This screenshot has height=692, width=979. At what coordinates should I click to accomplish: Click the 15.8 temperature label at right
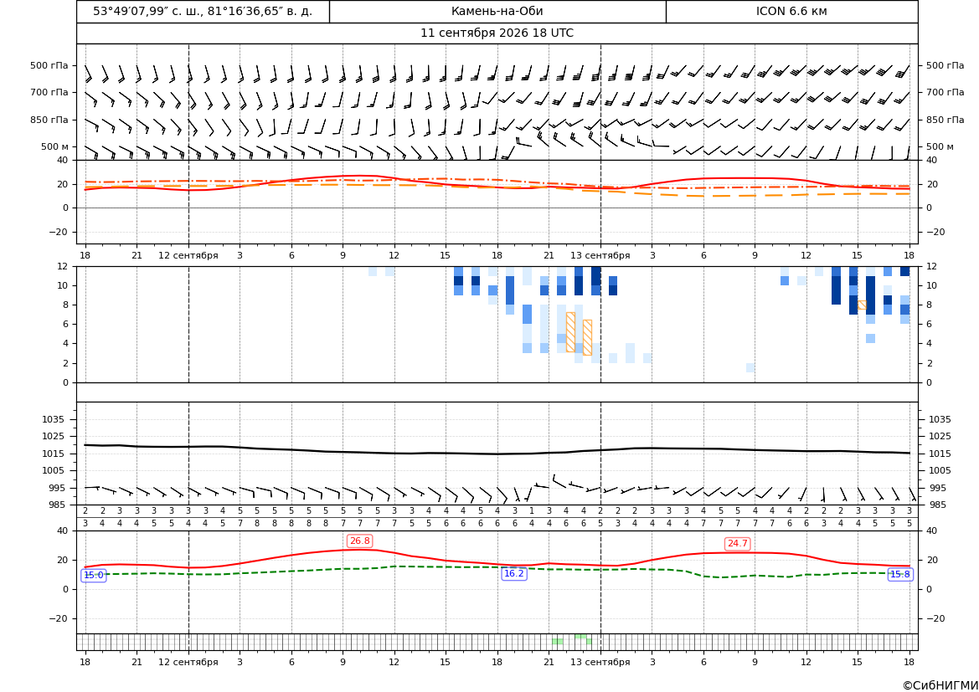pyautogui.click(x=899, y=575)
